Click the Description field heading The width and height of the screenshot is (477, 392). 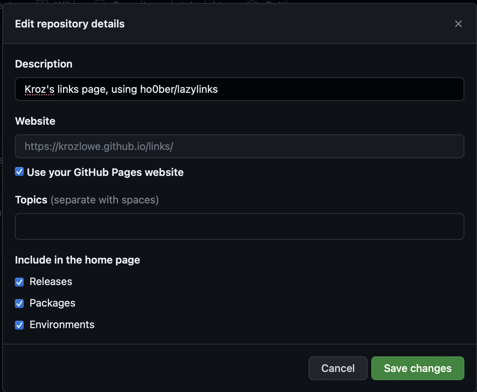click(44, 64)
